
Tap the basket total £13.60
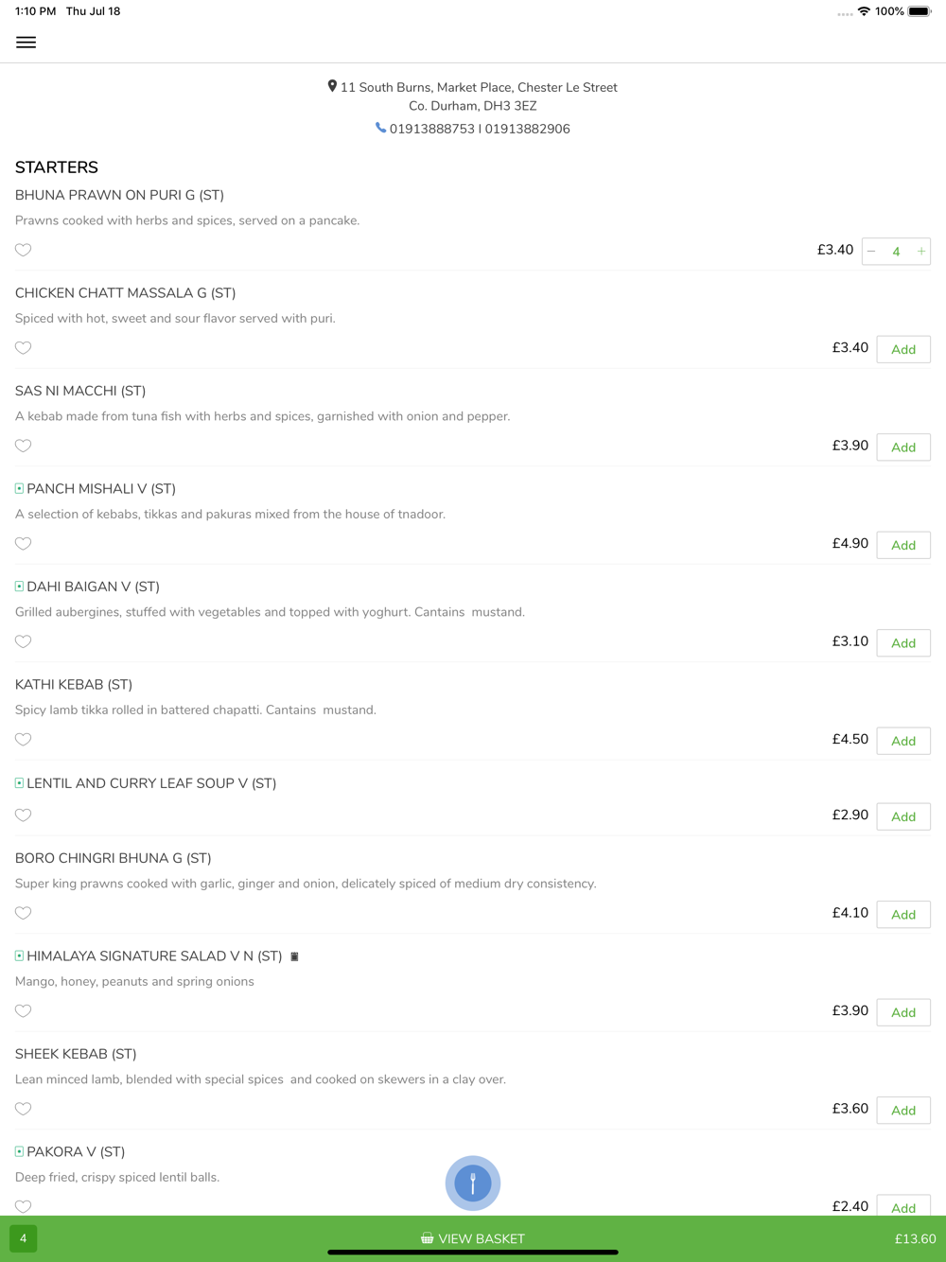click(915, 1238)
